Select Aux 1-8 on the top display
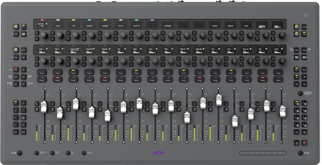 coord(122,25)
